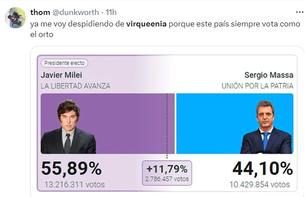The width and height of the screenshot is (305, 197).
Task: Click the Presidente electo badge
Action: (64, 63)
